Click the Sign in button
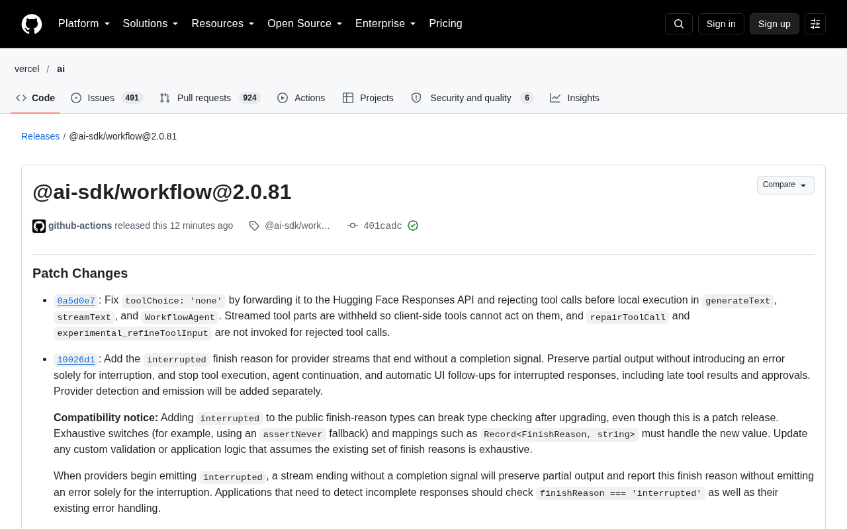 (x=721, y=24)
